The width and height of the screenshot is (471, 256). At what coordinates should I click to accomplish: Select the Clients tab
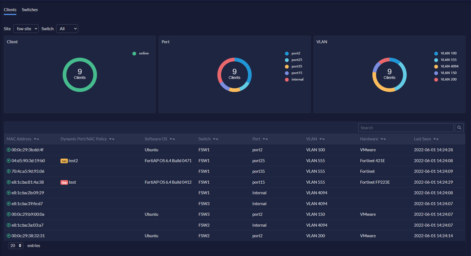10,10
